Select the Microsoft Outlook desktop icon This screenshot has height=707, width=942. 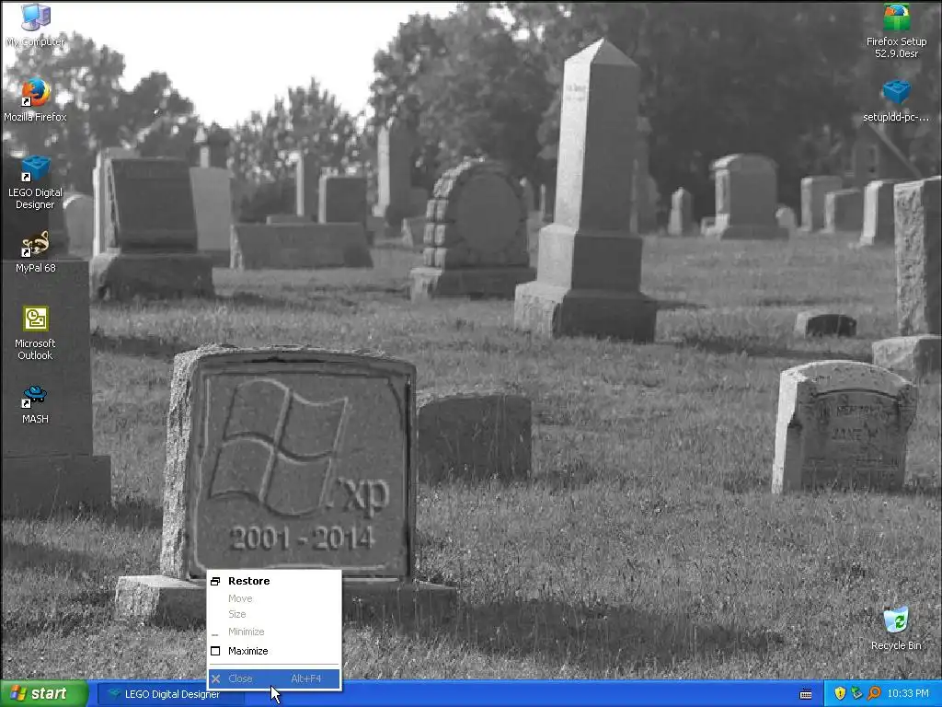point(36,333)
